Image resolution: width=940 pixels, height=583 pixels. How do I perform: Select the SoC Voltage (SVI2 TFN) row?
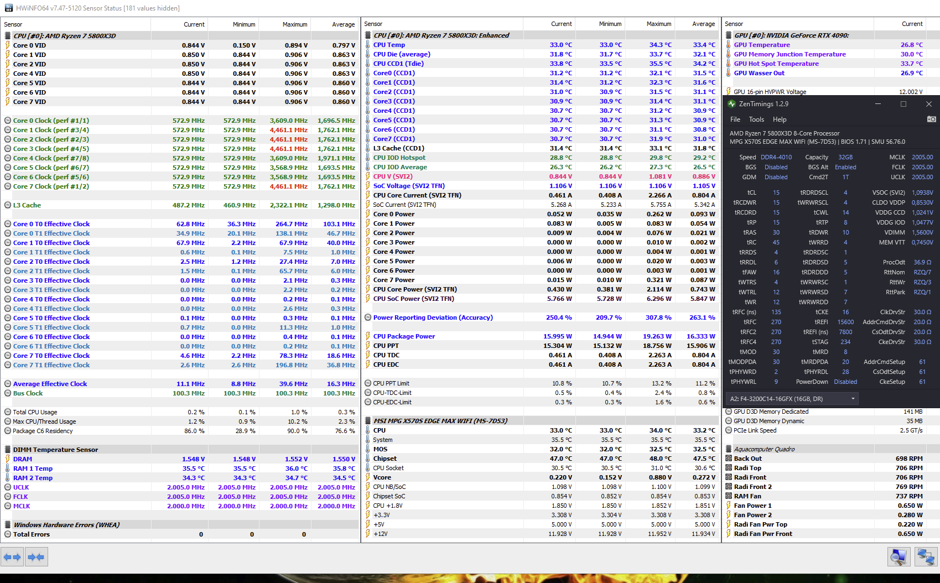pos(541,186)
